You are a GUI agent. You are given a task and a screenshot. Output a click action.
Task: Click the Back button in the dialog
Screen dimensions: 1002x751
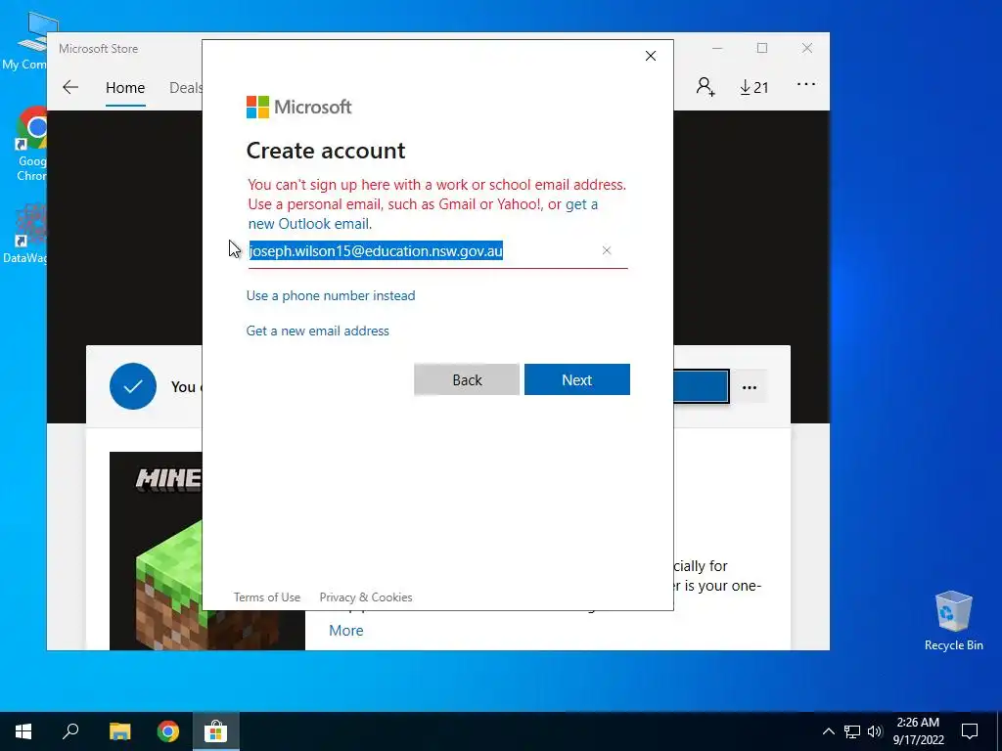pos(467,379)
